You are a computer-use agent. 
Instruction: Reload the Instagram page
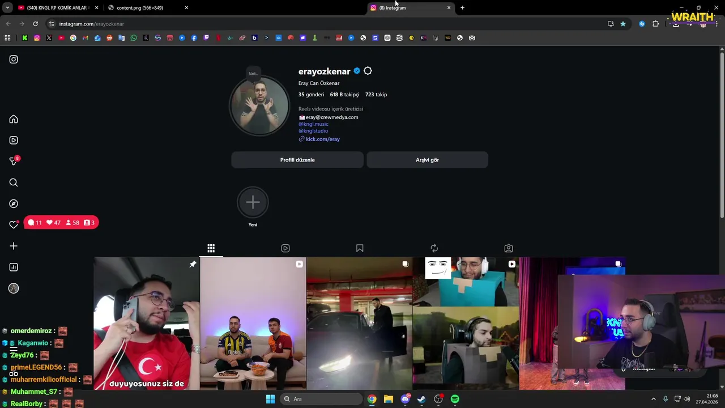(35, 24)
